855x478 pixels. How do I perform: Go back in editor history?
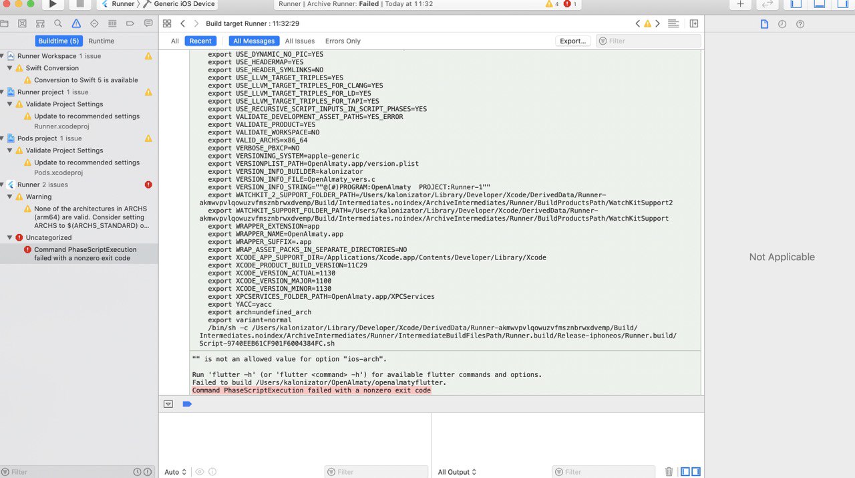pos(182,23)
